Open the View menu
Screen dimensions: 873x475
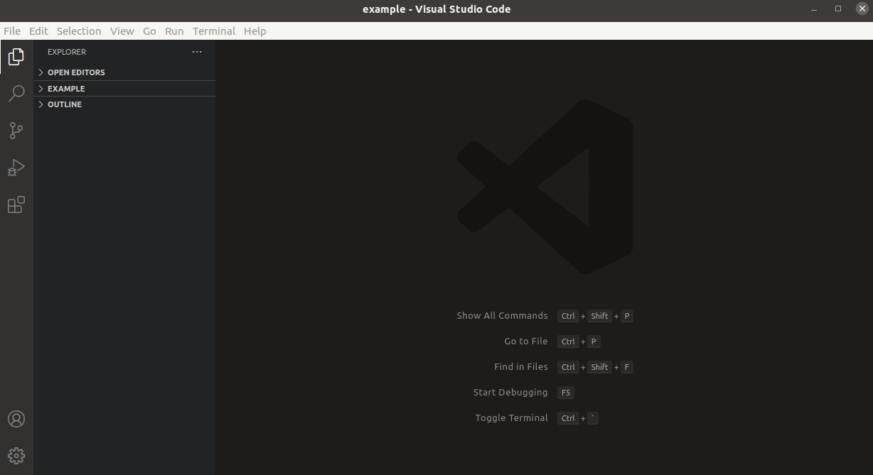pos(122,31)
